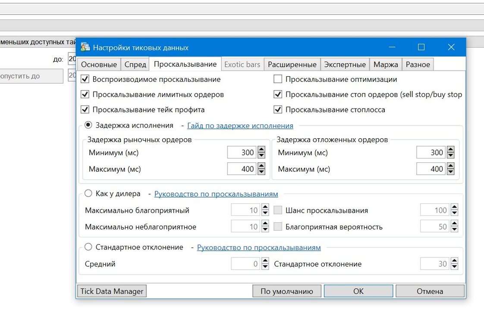Toggle Шанс проскальзывания checkbox
484x323 pixels.
(278, 210)
